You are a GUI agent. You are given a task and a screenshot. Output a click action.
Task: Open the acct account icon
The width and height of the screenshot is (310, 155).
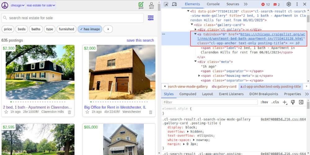[x=152, y=5]
